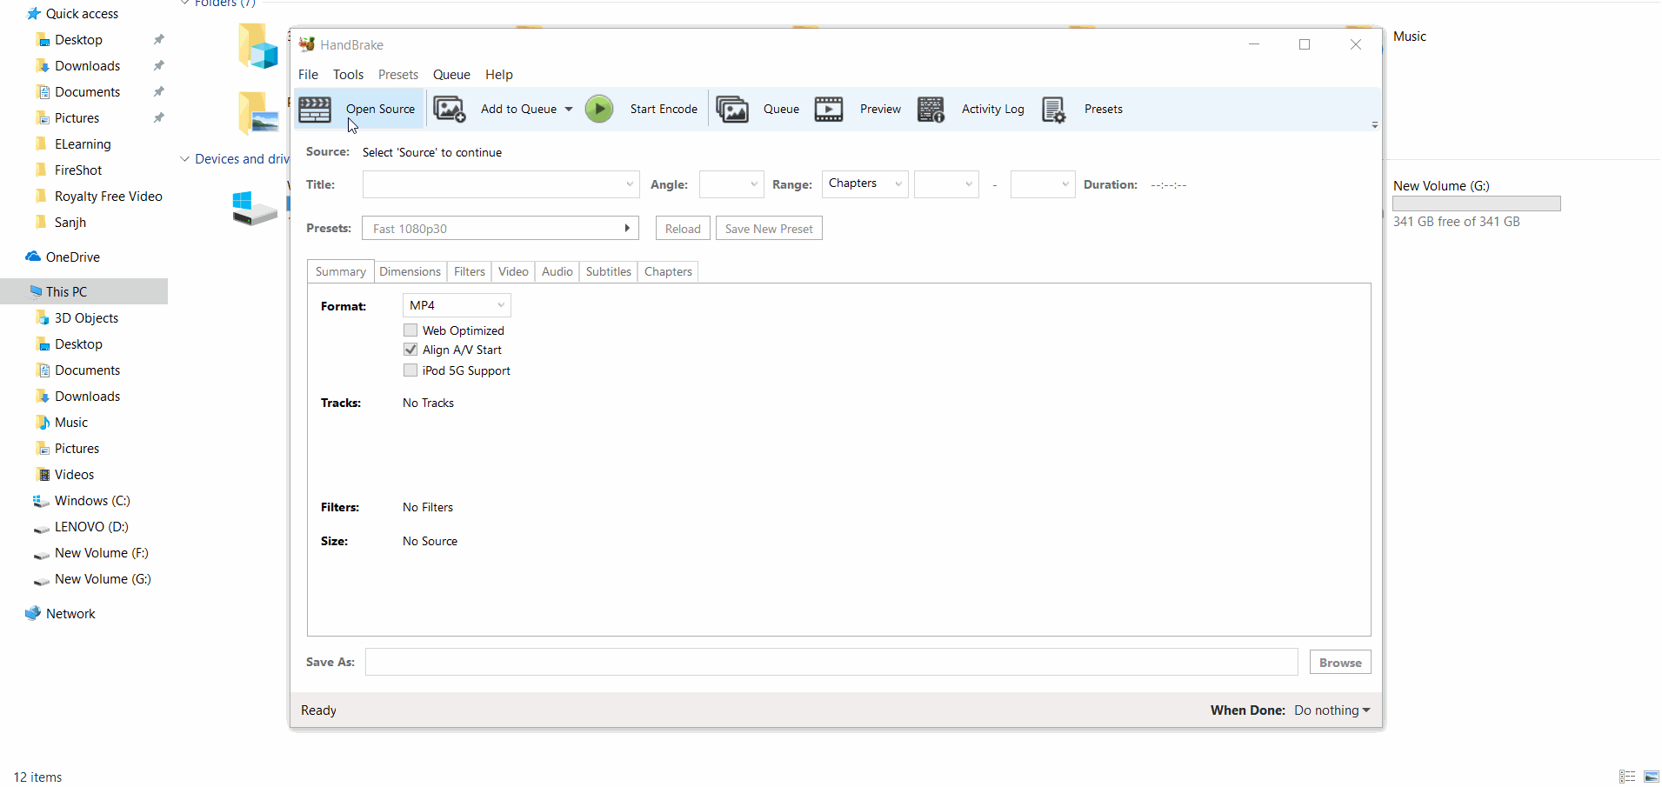Switch to the Subtitles tab
This screenshot has width=1662, height=787.
click(x=608, y=271)
